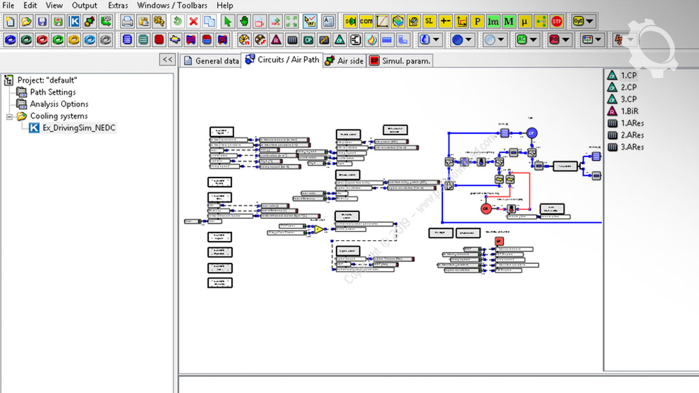This screenshot has width=699, height=393.
Task: Click the flame component icon
Action: click(x=371, y=40)
